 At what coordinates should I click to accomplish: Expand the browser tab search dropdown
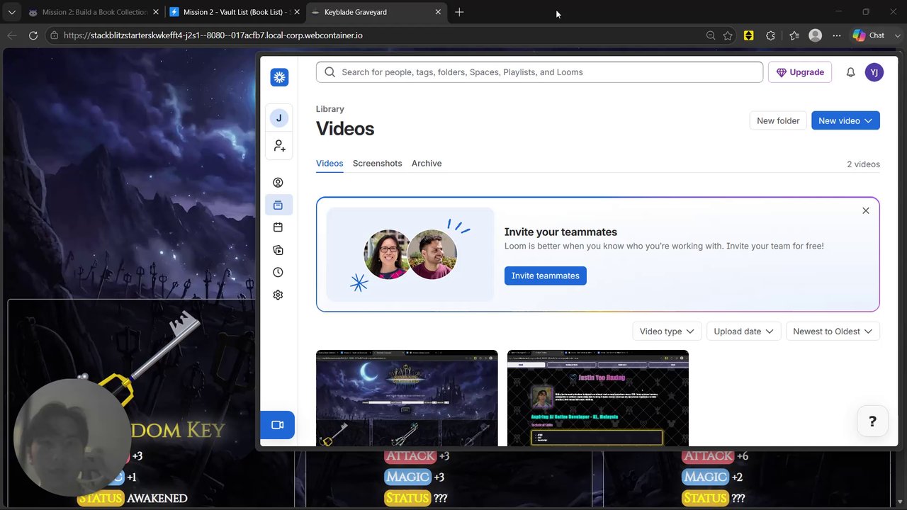tap(11, 12)
